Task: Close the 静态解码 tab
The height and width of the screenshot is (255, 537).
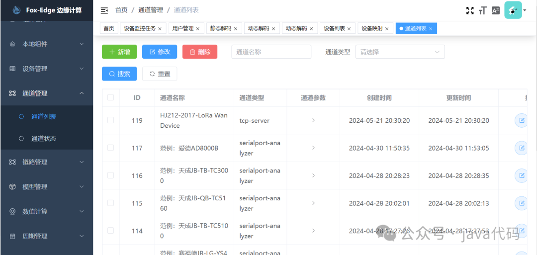Action: tap(236, 29)
